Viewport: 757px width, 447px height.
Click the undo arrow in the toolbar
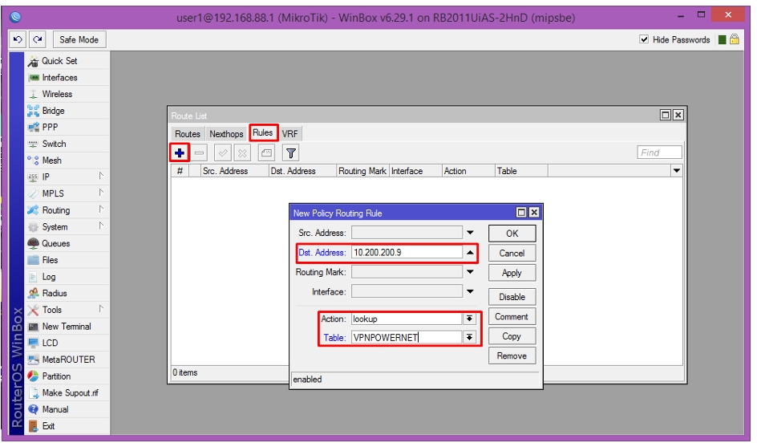[x=18, y=39]
